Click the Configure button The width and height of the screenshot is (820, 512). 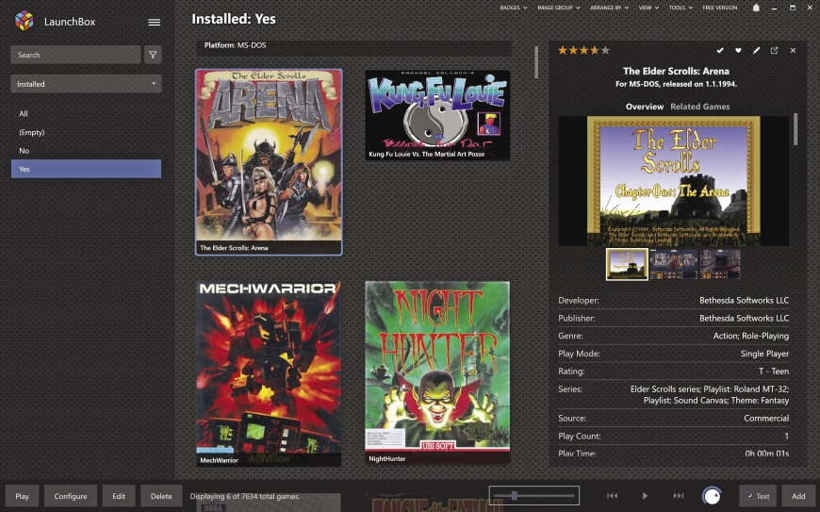[71, 496]
